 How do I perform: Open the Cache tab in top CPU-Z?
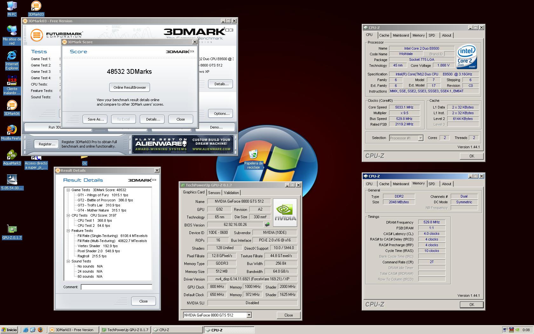pos(384,35)
